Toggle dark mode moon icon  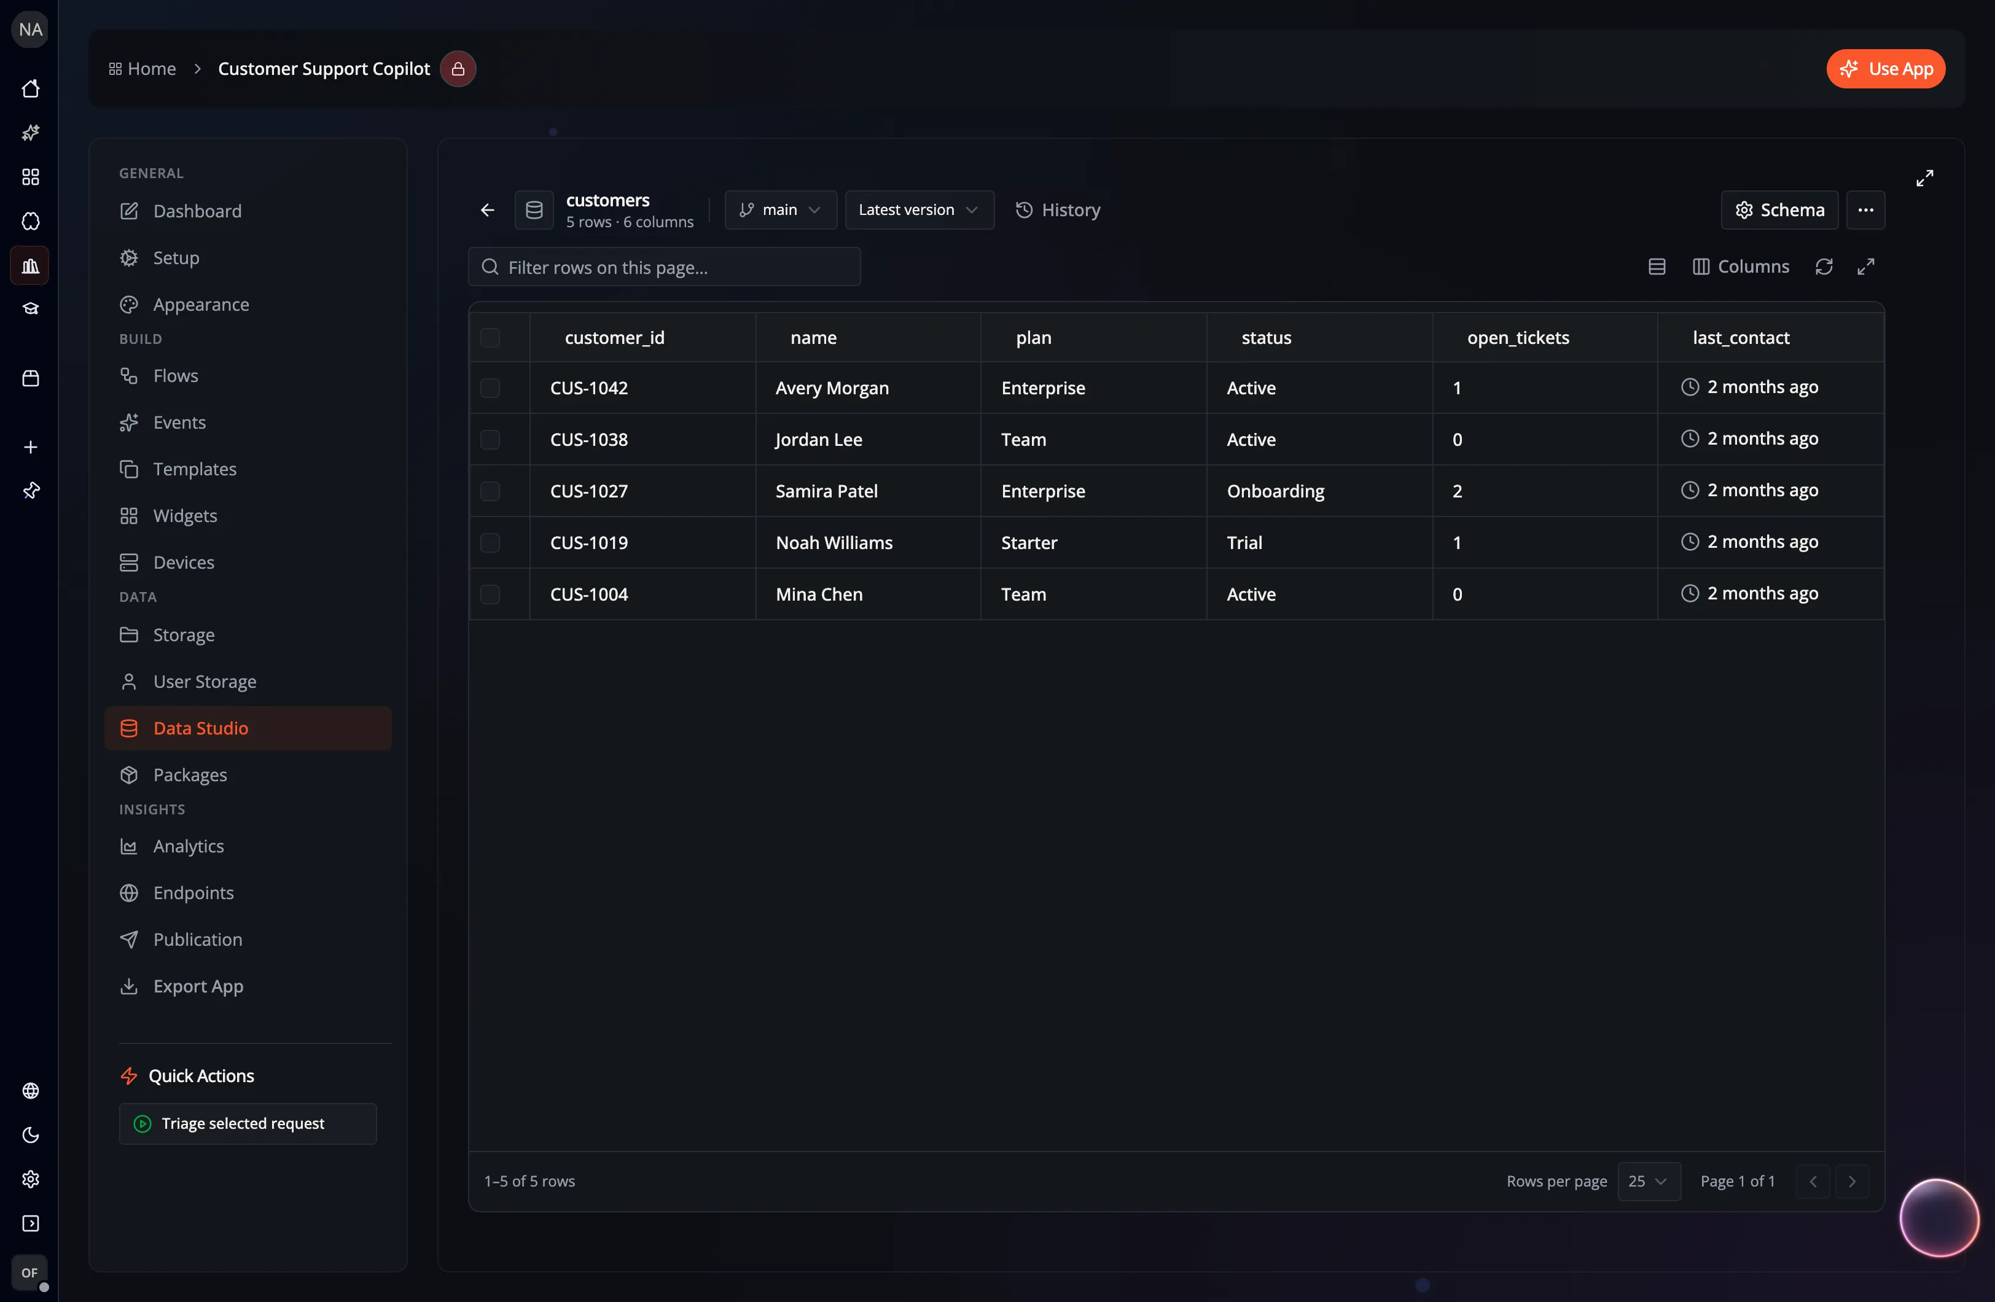point(30,1134)
